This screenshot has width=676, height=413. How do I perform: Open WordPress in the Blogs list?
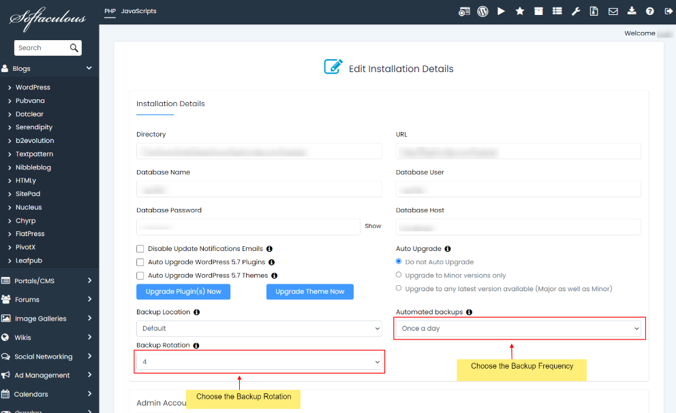click(x=33, y=87)
